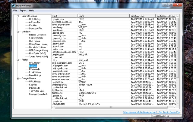The image size is (193, 122).
Task: Select the download.mozilla.org dmo row
Action: point(114,22)
